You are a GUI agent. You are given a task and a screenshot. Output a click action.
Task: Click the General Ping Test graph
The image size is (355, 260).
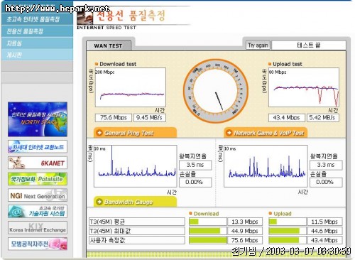coord(136,166)
